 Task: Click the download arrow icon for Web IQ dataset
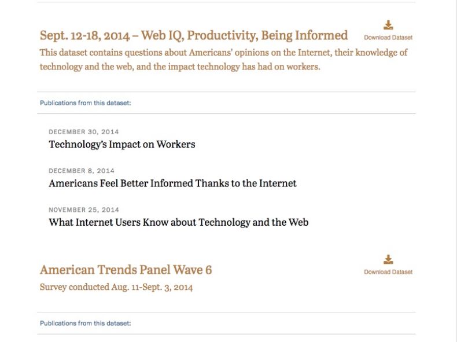pos(388,25)
